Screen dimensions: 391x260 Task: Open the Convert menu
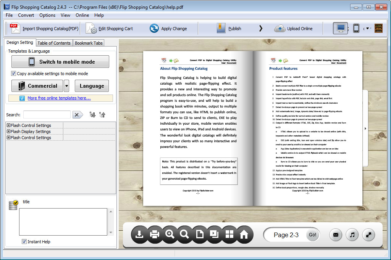pyautogui.click(x=26, y=15)
